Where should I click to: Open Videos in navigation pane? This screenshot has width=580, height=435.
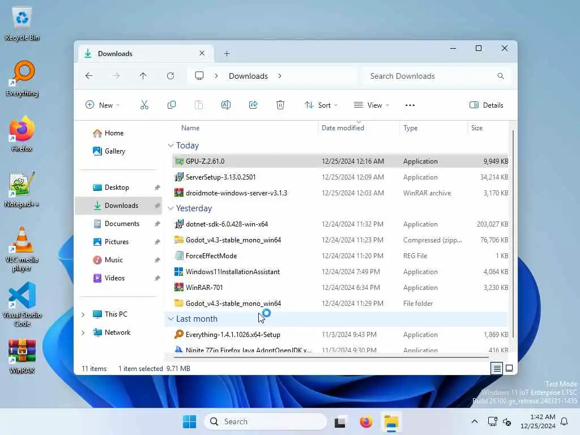pyautogui.click(x=109, y=278)
